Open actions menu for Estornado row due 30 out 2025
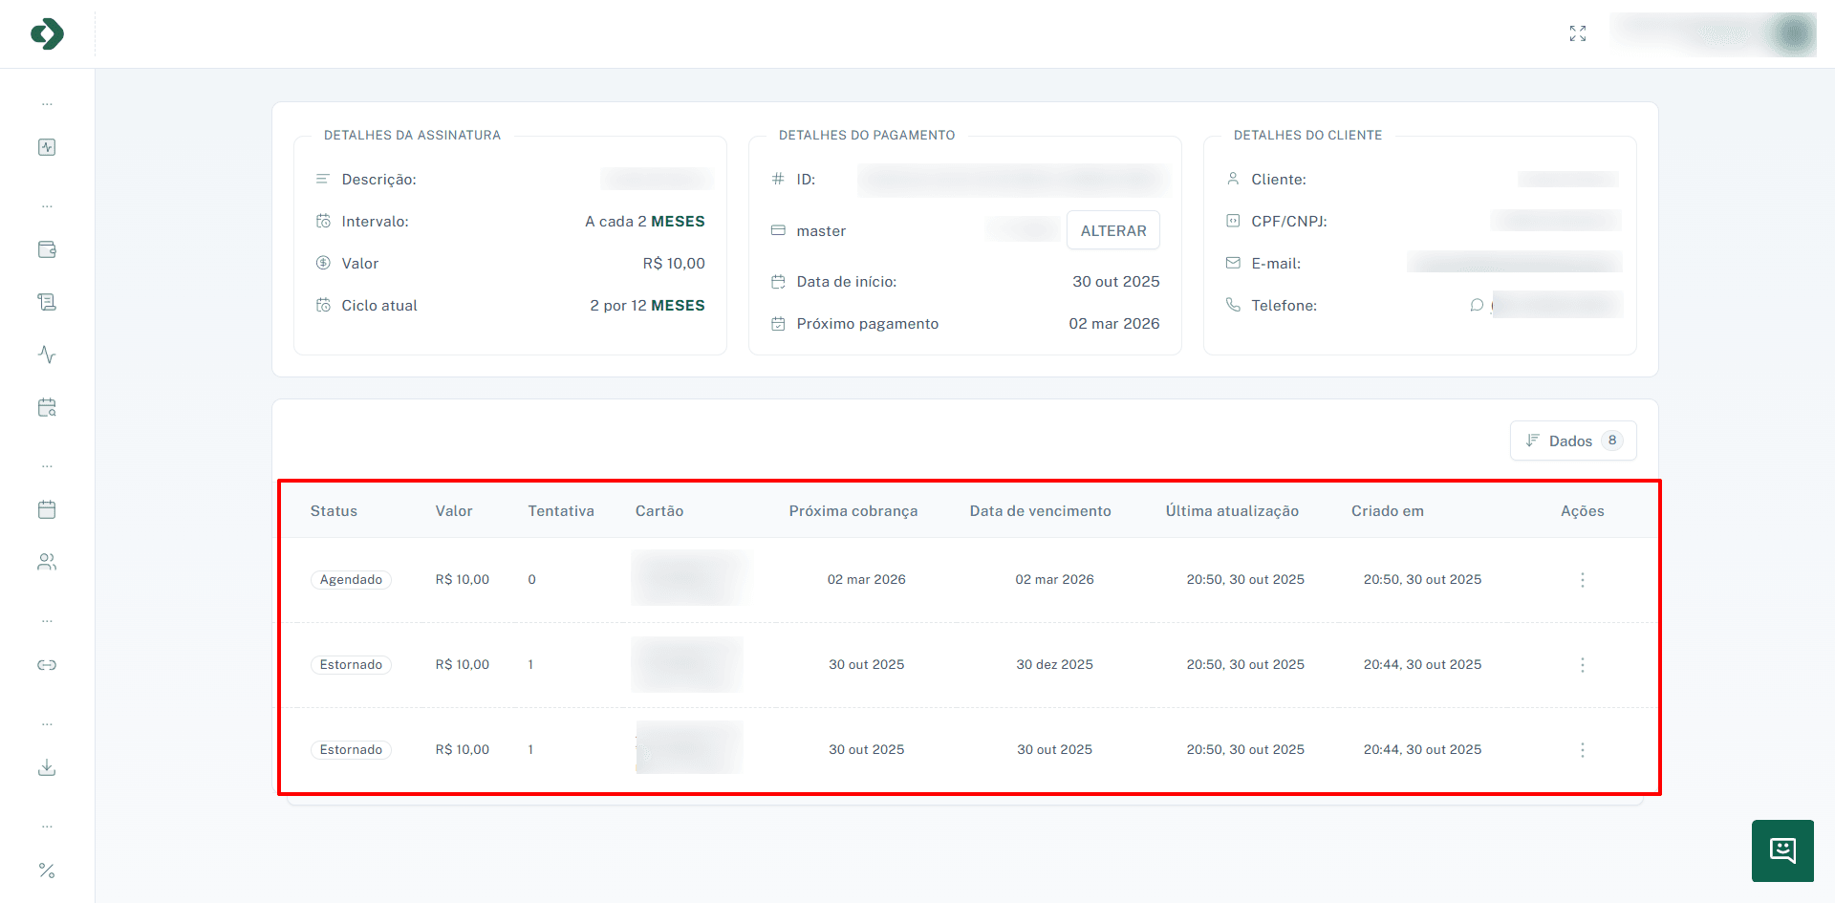The height and width of the screenshot is (903, 1835). coord(1583,750)
